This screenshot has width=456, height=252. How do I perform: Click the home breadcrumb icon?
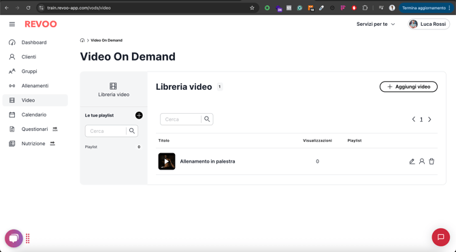(82, 40)
